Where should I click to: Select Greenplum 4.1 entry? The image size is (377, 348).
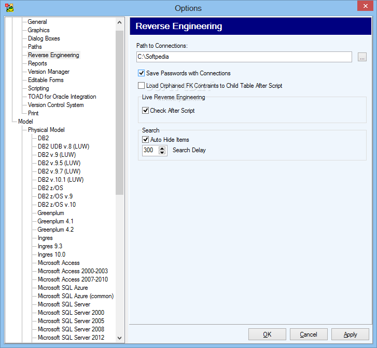tap(55, 221)
